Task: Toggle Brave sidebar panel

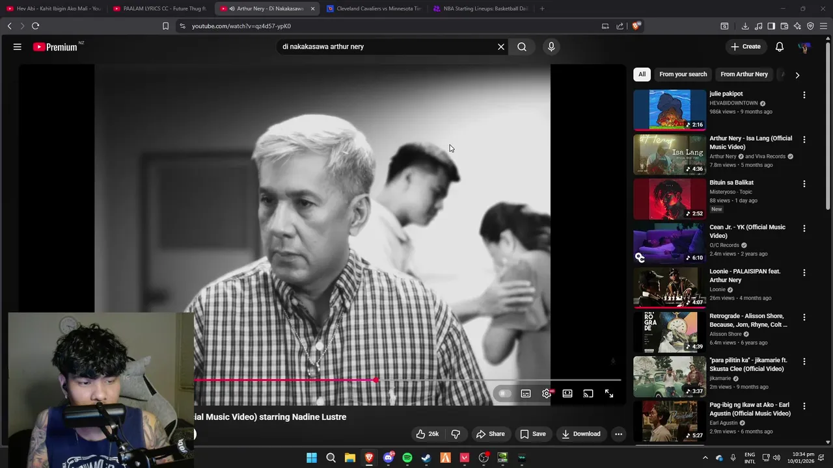Action: pyautogui.click(x=771, y=26)
